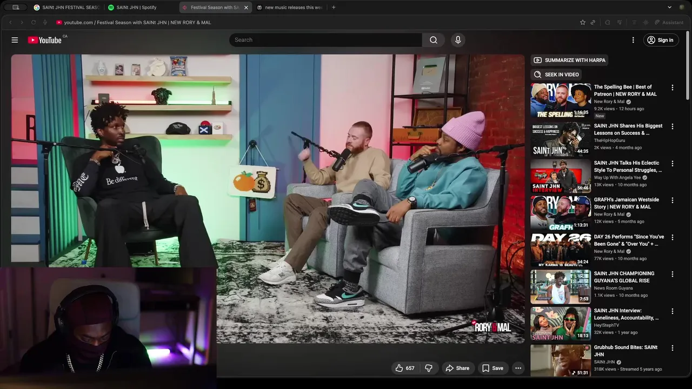Focus the YouTube Search field
The image size is (692, 389).
[x=326, y=40]
